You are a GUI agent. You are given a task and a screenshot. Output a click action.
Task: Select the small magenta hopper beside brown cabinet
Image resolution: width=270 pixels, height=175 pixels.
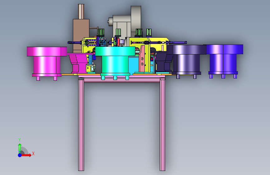79,63
